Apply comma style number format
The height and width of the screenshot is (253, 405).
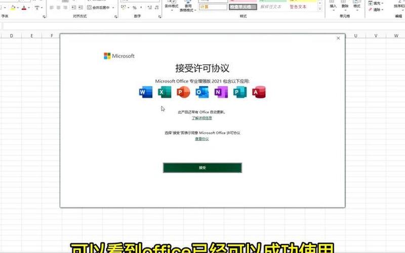[141, 8]
